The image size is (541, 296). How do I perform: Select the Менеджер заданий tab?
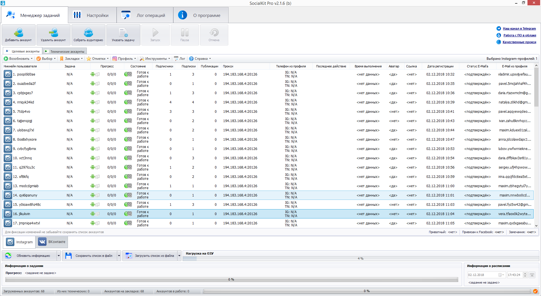pyautogui.click(x=35, y=15)
